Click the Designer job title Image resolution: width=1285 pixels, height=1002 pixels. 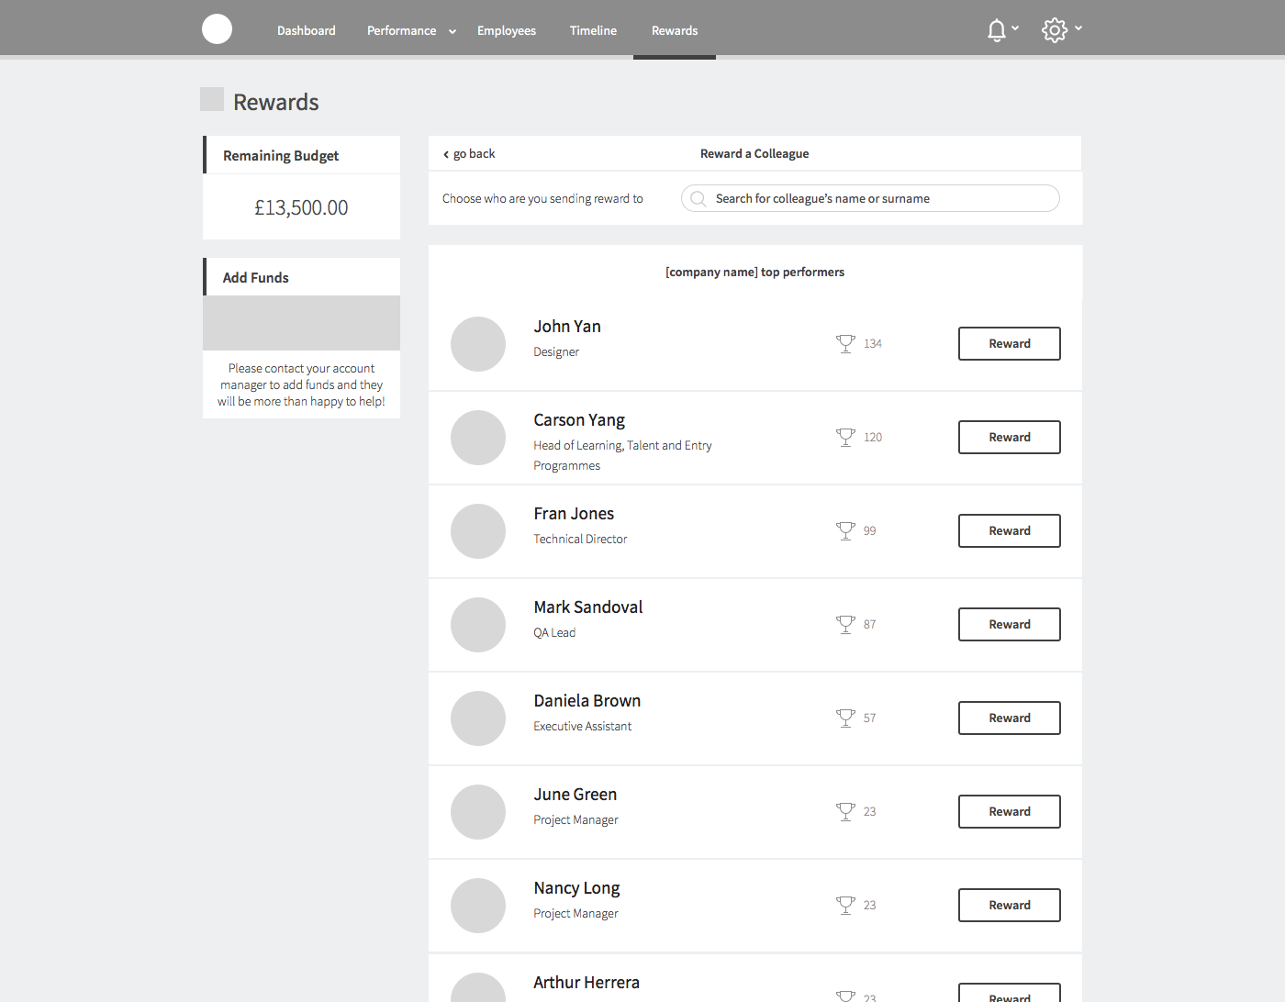pos(556,352)
